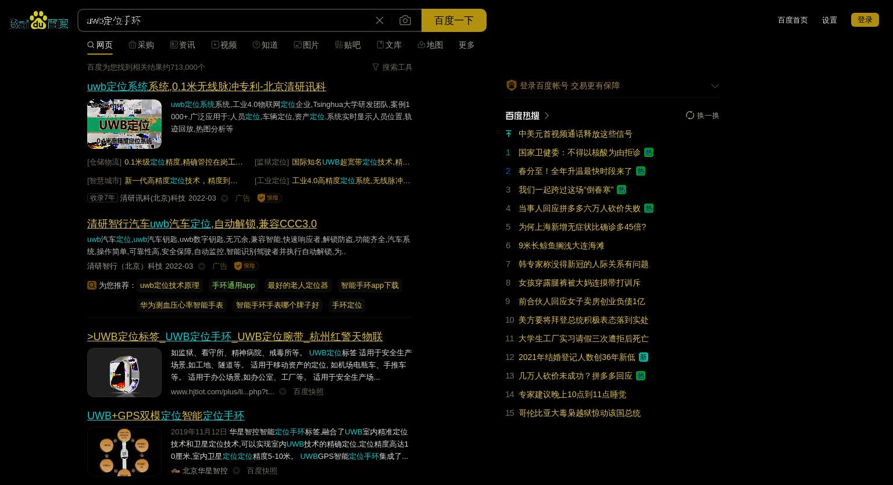
Task: Open hot item 2021年结婚登记人数创36年新低
Action: 577,357
